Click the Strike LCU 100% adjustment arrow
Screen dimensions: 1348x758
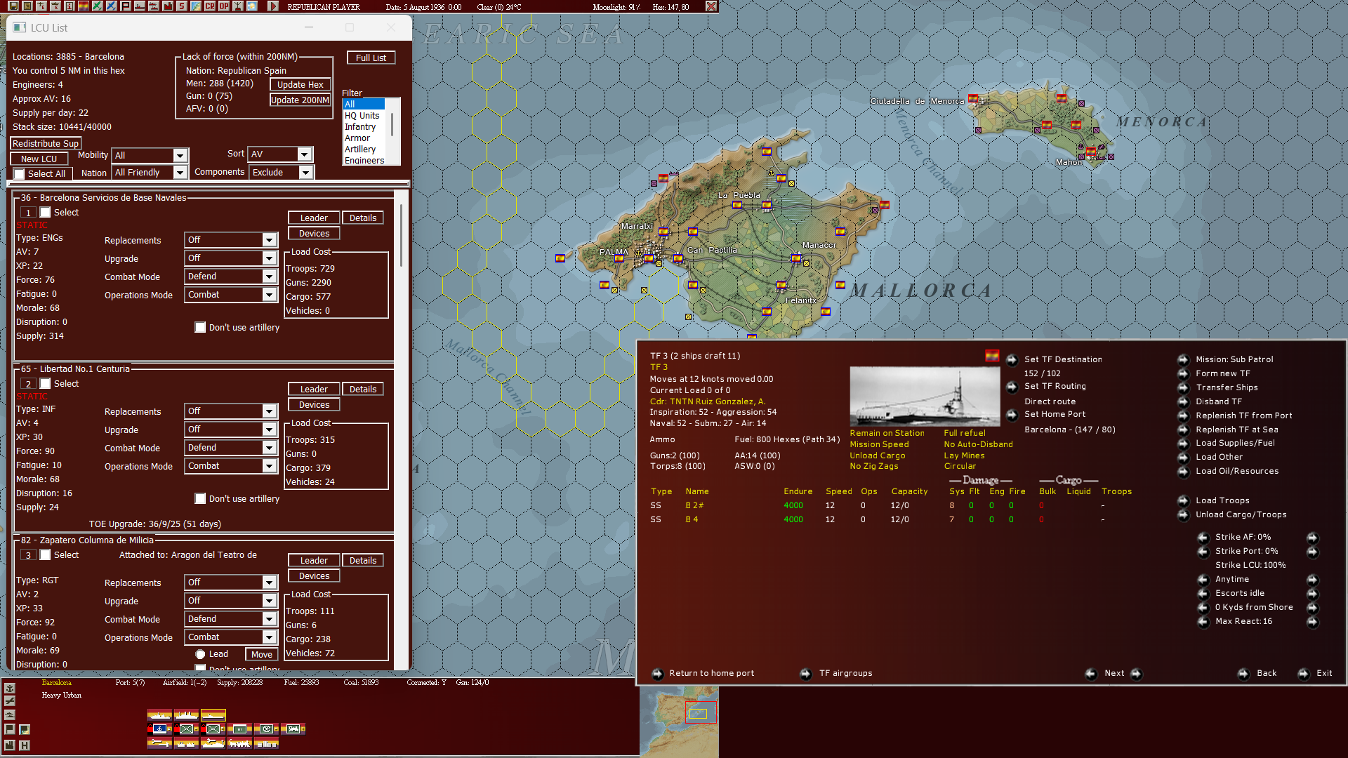(1311, 565)
